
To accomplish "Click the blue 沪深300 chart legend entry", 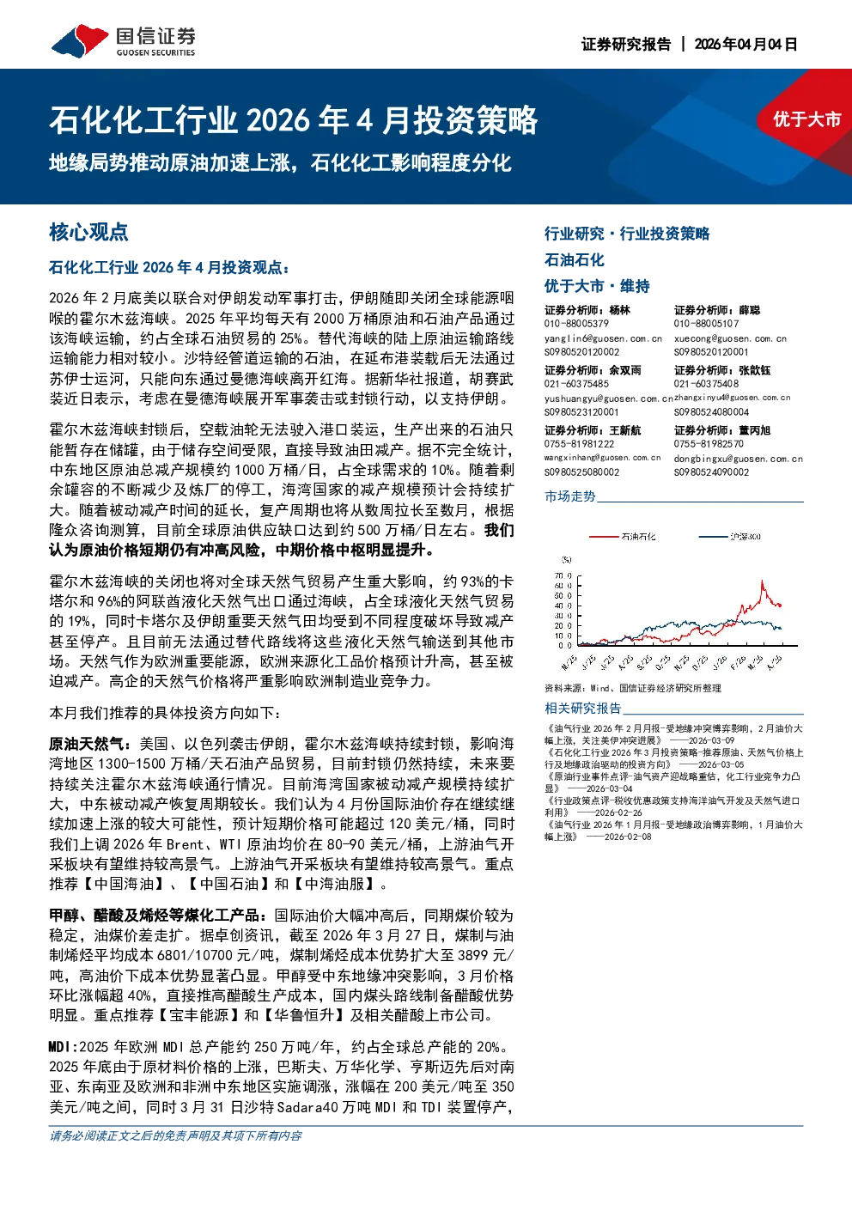I will click(x=730, y=537).
